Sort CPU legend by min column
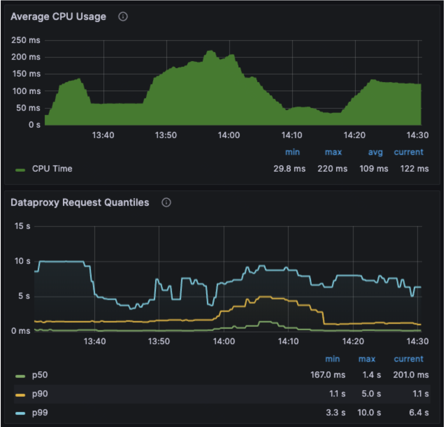This screenshot has width=446, height=427. point(292,152)
